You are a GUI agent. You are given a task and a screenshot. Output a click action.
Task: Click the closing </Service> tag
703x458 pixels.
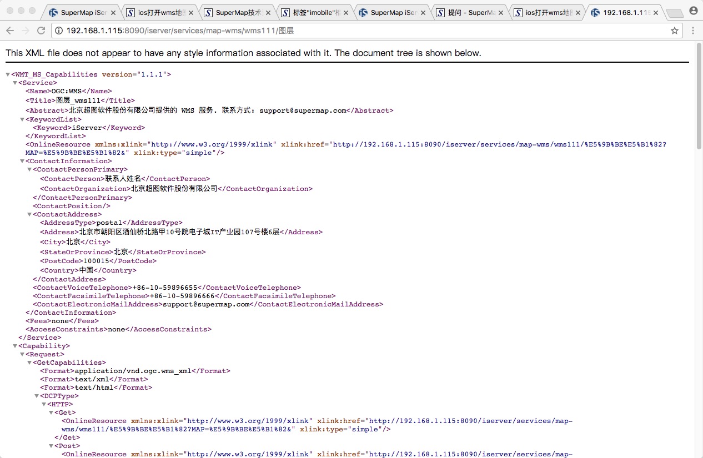point(40,338)
